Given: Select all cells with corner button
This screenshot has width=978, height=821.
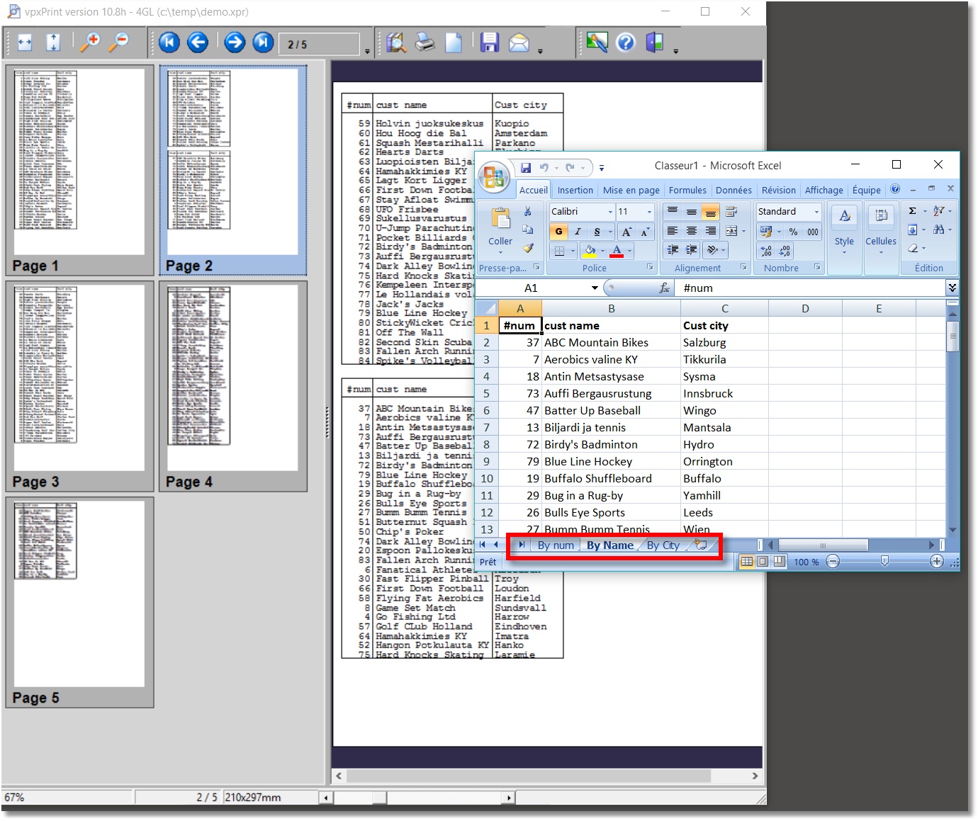Looking at the screenshot, I should [x=486, y=308].
